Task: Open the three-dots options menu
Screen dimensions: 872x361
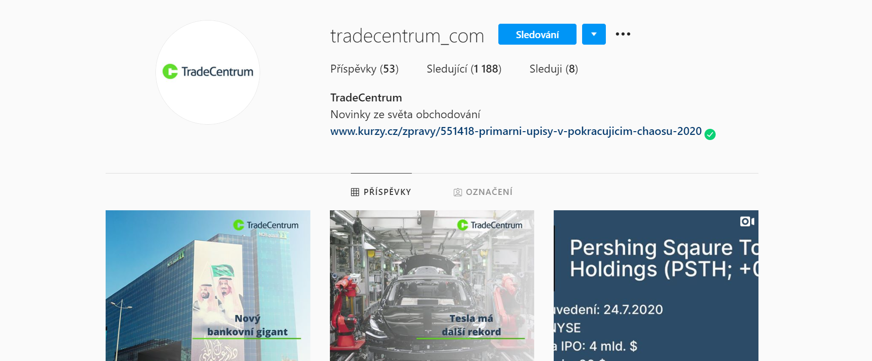Action: point(623,34)
